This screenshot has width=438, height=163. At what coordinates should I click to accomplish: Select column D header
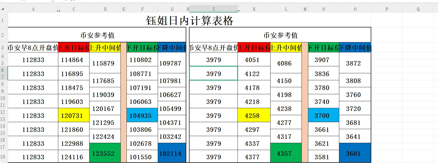click(x=105, y=9)
